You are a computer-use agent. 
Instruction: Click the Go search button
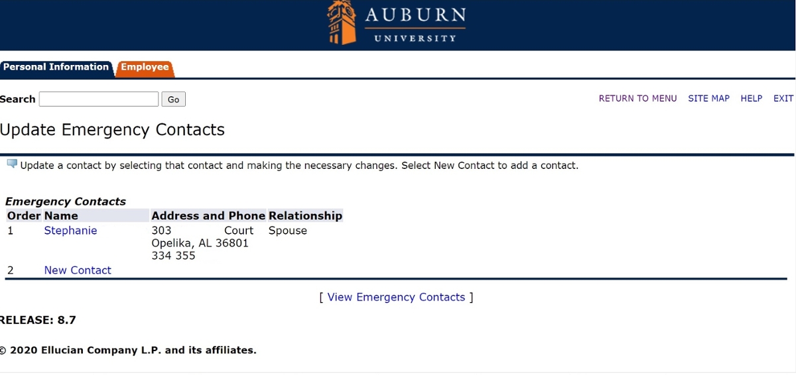click(x=174, y=99)
